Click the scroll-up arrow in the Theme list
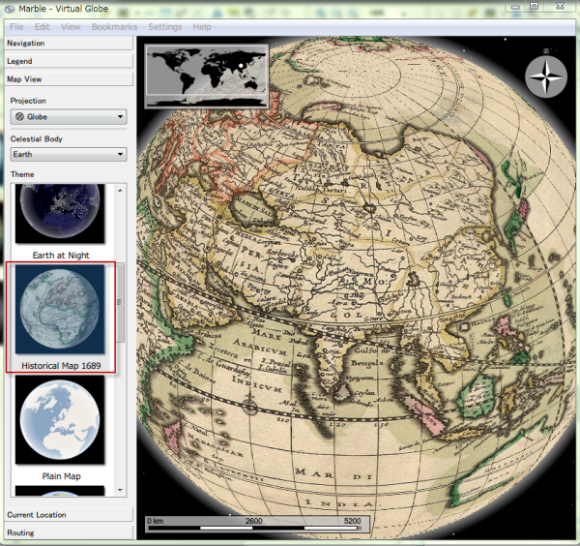Image resolution: width=580 pixels, height=546 pixels. tap(121, 190)
